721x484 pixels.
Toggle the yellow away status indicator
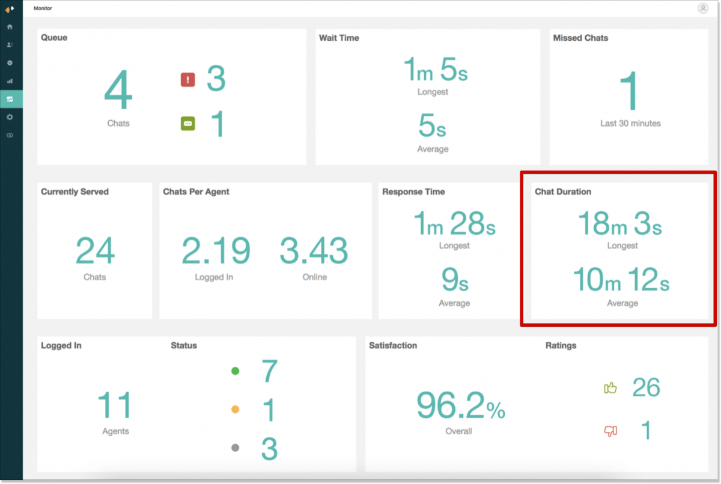(235, 409)
